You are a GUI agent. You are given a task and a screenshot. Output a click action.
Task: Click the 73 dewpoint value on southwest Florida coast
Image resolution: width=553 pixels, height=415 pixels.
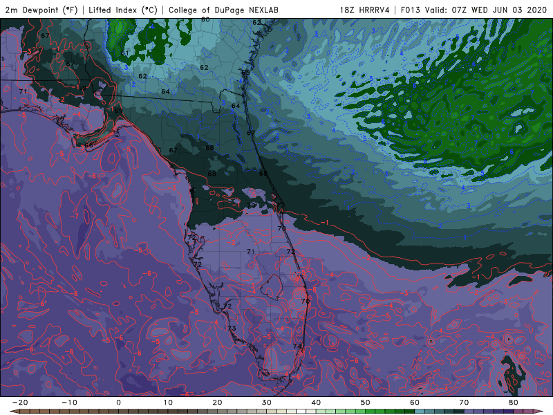(x=232, y=328)
